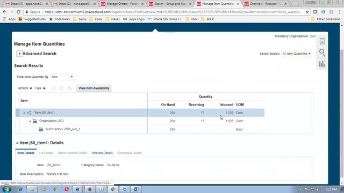Screen dimensions: 344x193
Task: Open Internet Explorer from taskbar
Action: tap(20, 189)
